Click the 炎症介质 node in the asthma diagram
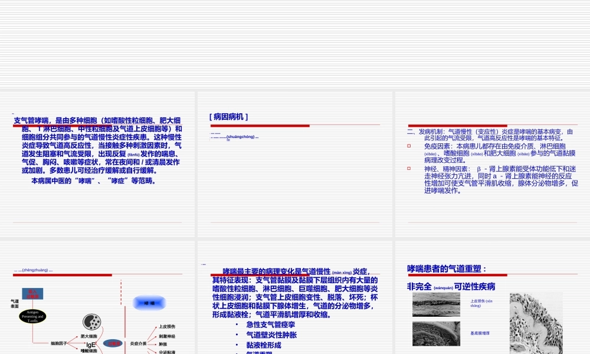 [139, 343]
